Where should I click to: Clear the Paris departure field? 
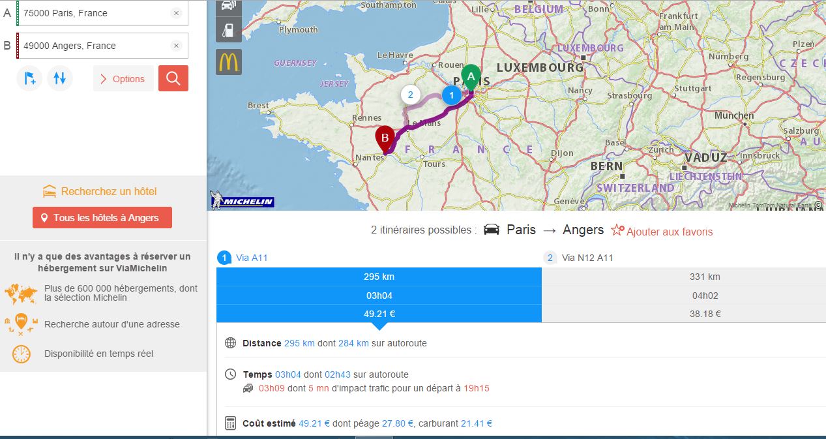(176, 13)
